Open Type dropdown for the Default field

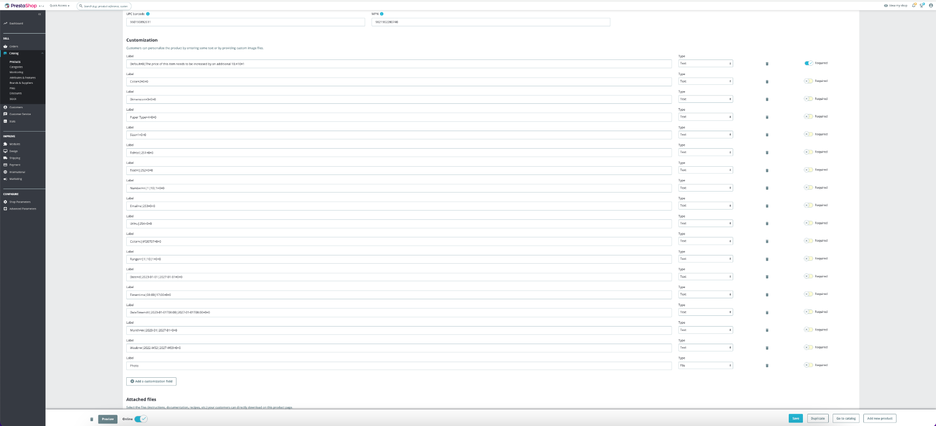pyautogui.click(x=705, y=64)
